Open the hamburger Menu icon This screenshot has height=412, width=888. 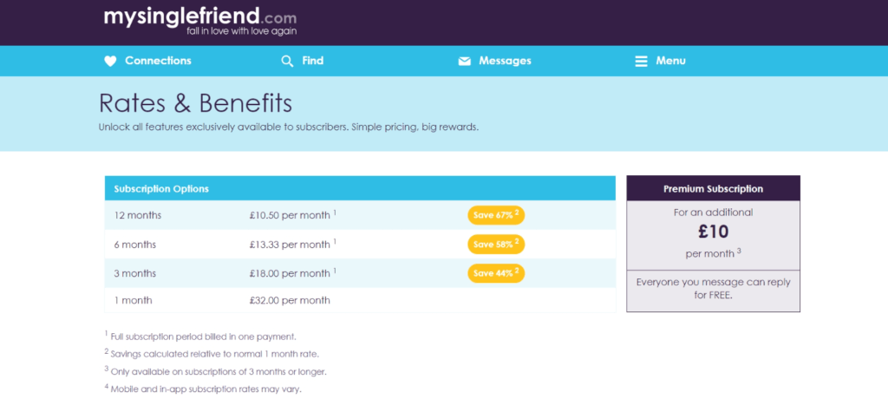[641, 62]
